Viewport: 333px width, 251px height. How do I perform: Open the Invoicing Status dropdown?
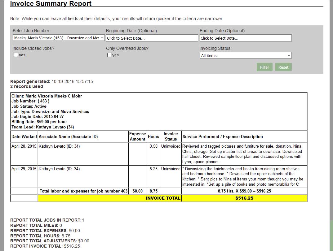tap(245, 55)
